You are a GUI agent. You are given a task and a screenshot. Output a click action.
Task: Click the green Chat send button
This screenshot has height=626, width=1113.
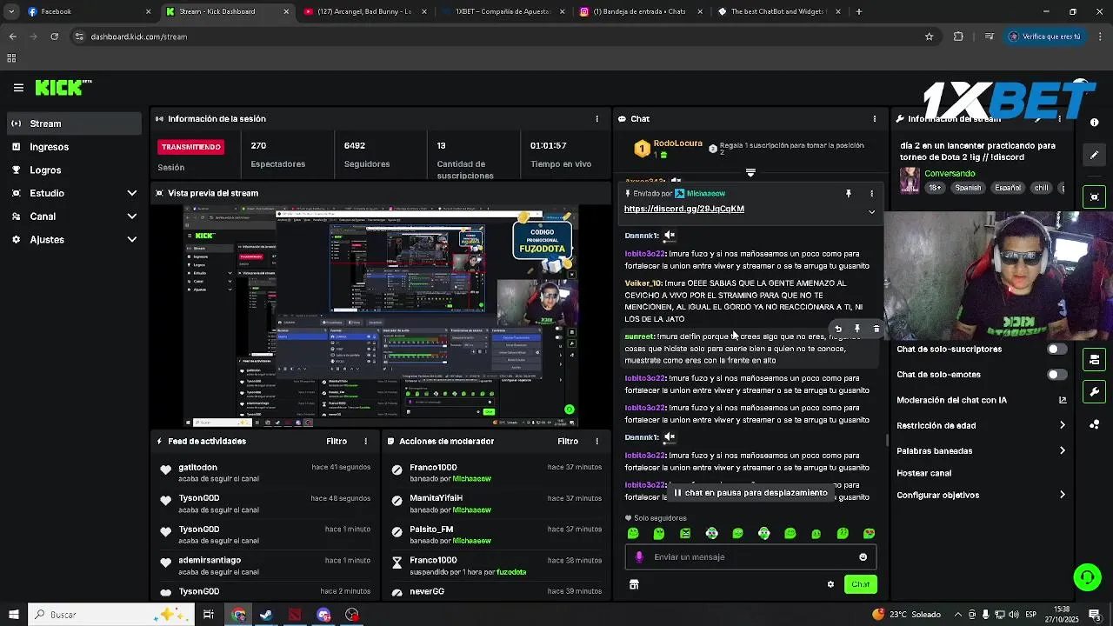pyautogui.click(x=860, y=584)
